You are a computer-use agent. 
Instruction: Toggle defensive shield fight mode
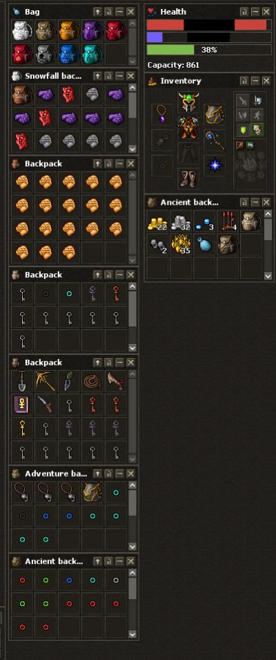242,130
